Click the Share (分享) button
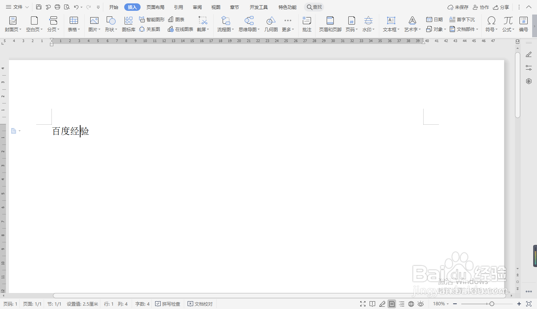 point(501,7)
